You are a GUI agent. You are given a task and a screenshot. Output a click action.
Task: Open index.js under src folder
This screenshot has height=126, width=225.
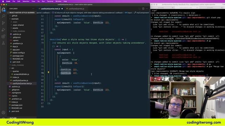15,77
